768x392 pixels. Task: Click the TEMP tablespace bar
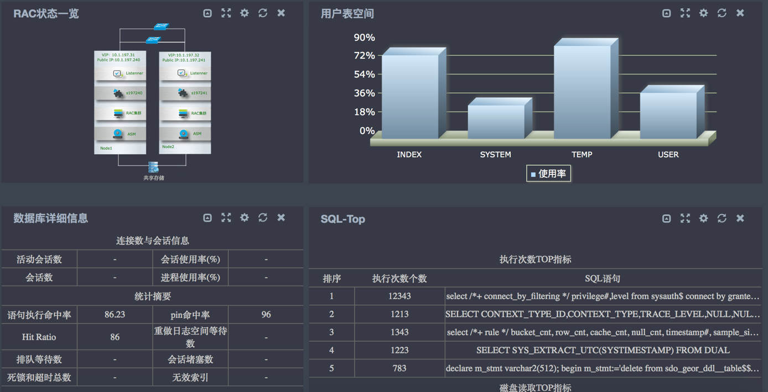(x=582, y=91)
